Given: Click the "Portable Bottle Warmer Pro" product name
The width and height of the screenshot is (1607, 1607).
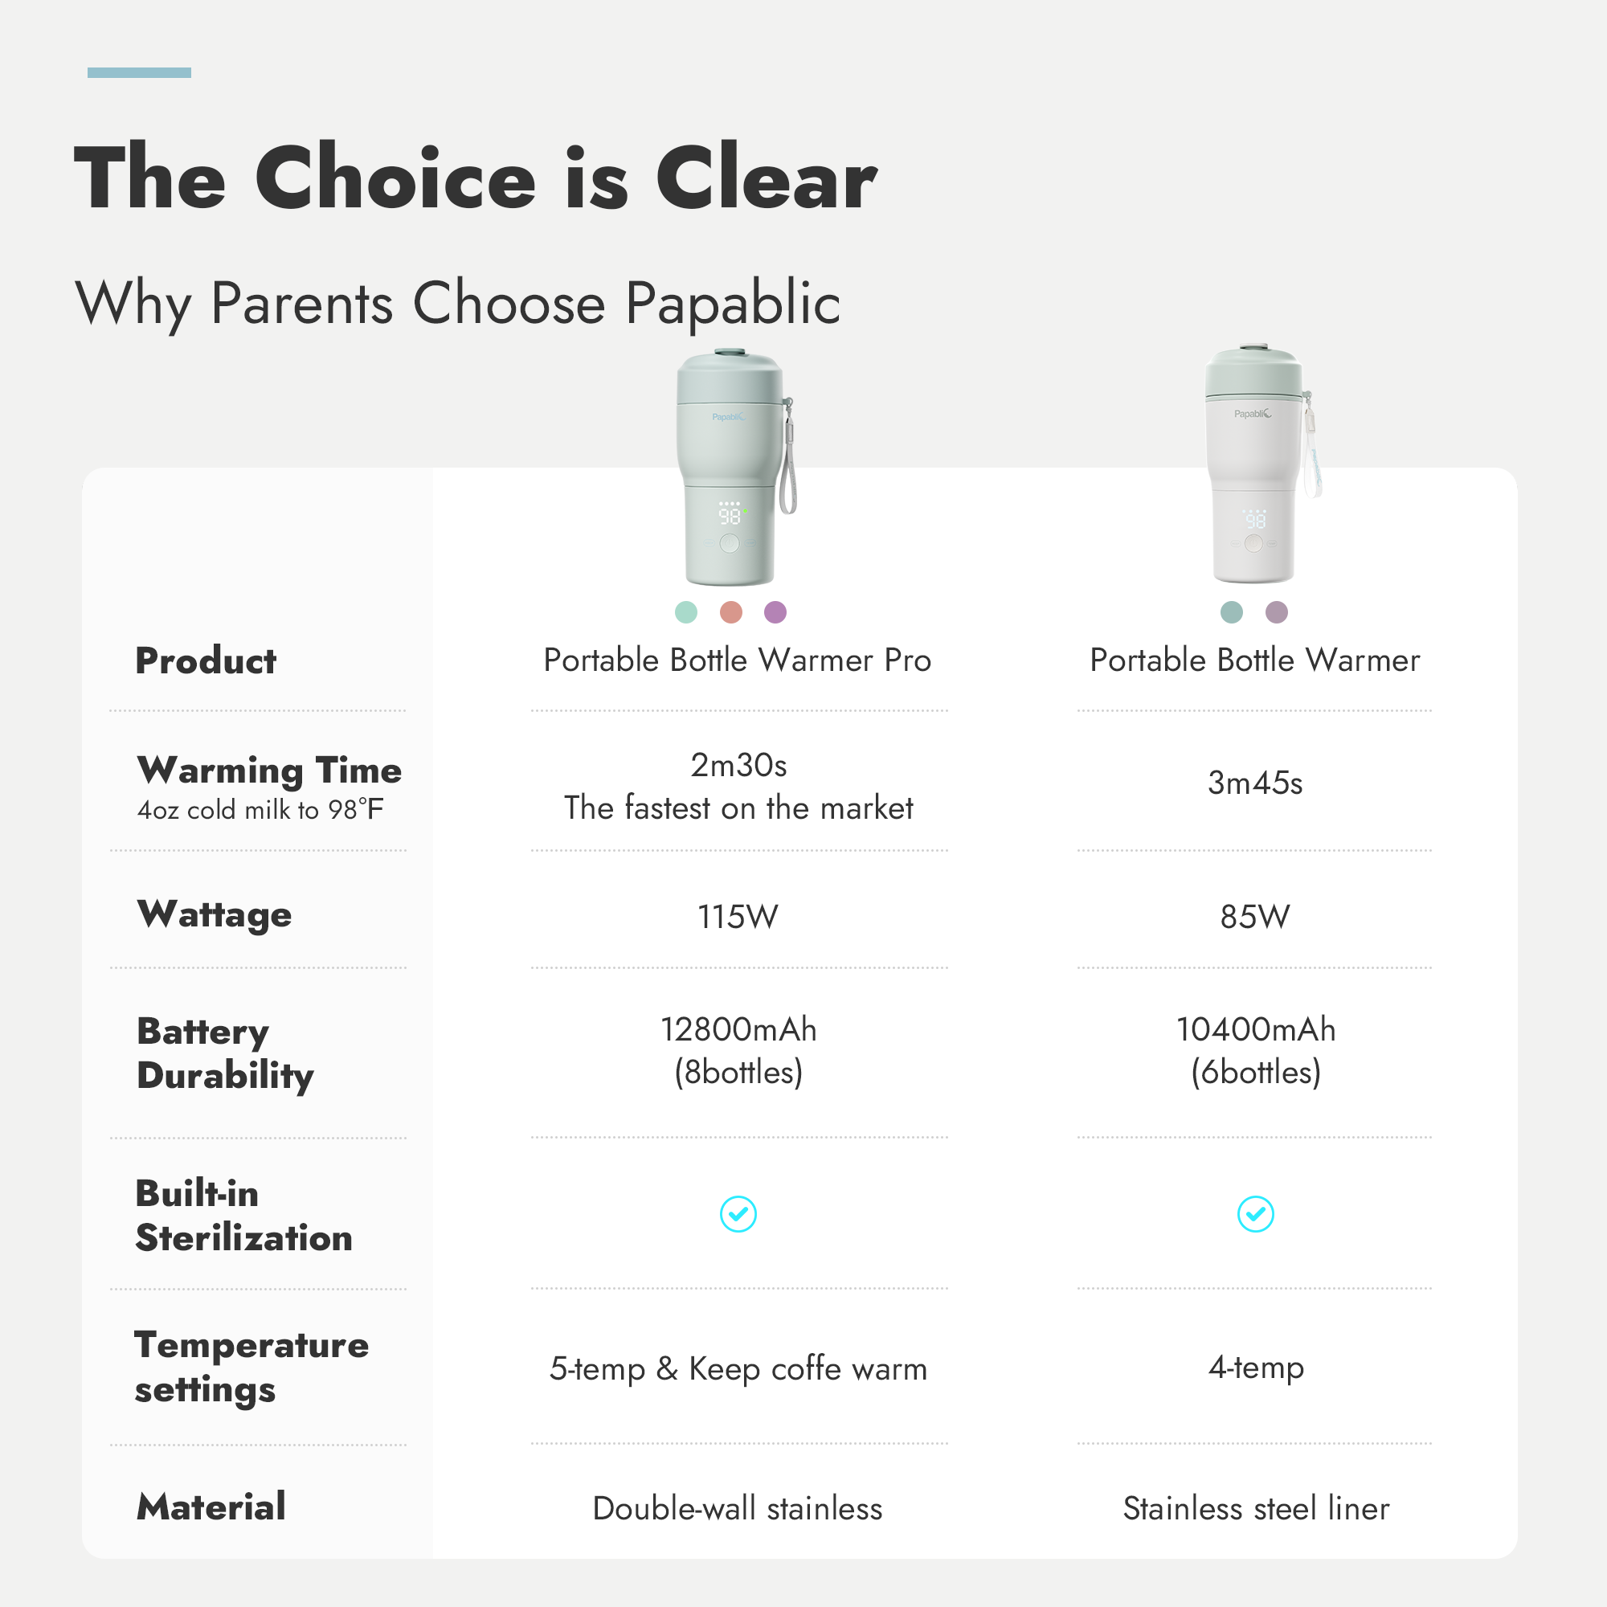Looking at the screenshot, I should tap(737, 660).
